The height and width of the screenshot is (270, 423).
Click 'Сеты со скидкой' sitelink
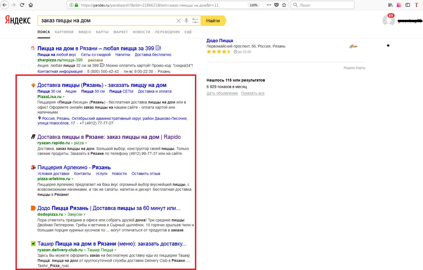(x=96, y=55)
